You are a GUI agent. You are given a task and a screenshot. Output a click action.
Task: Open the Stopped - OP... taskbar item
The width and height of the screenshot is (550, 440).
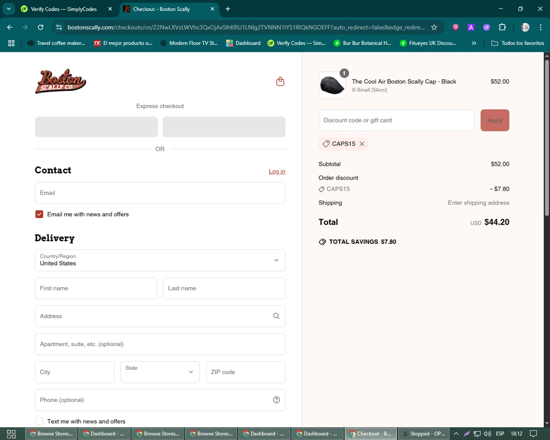point(423,434)
